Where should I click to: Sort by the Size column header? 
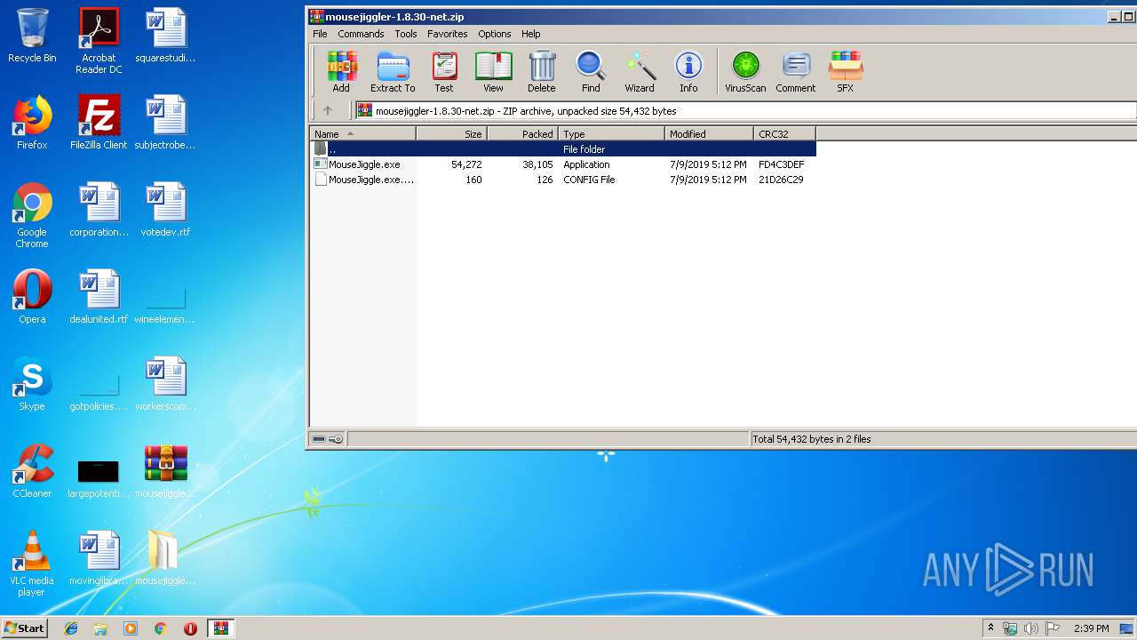click(x=451, y=134)
